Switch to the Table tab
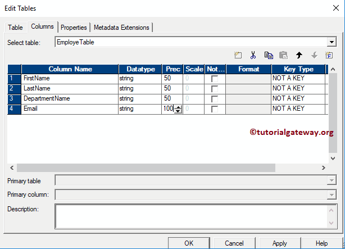The height and width of the screenshot is (249, 345). (15, 28)
